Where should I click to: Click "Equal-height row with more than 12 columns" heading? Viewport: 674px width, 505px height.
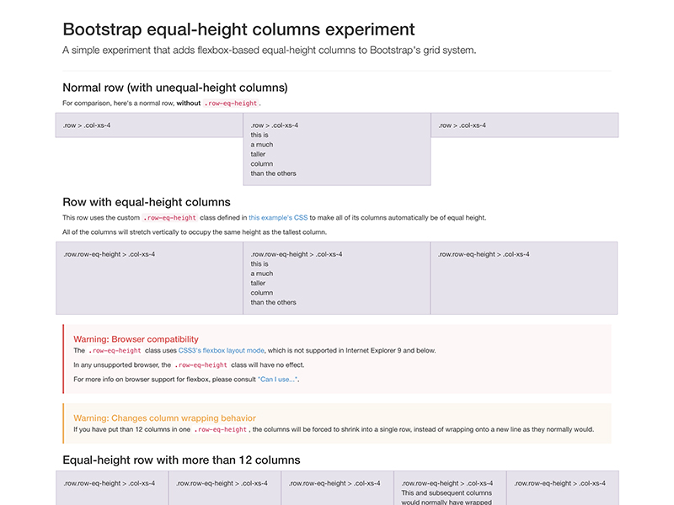coord(181,460)
